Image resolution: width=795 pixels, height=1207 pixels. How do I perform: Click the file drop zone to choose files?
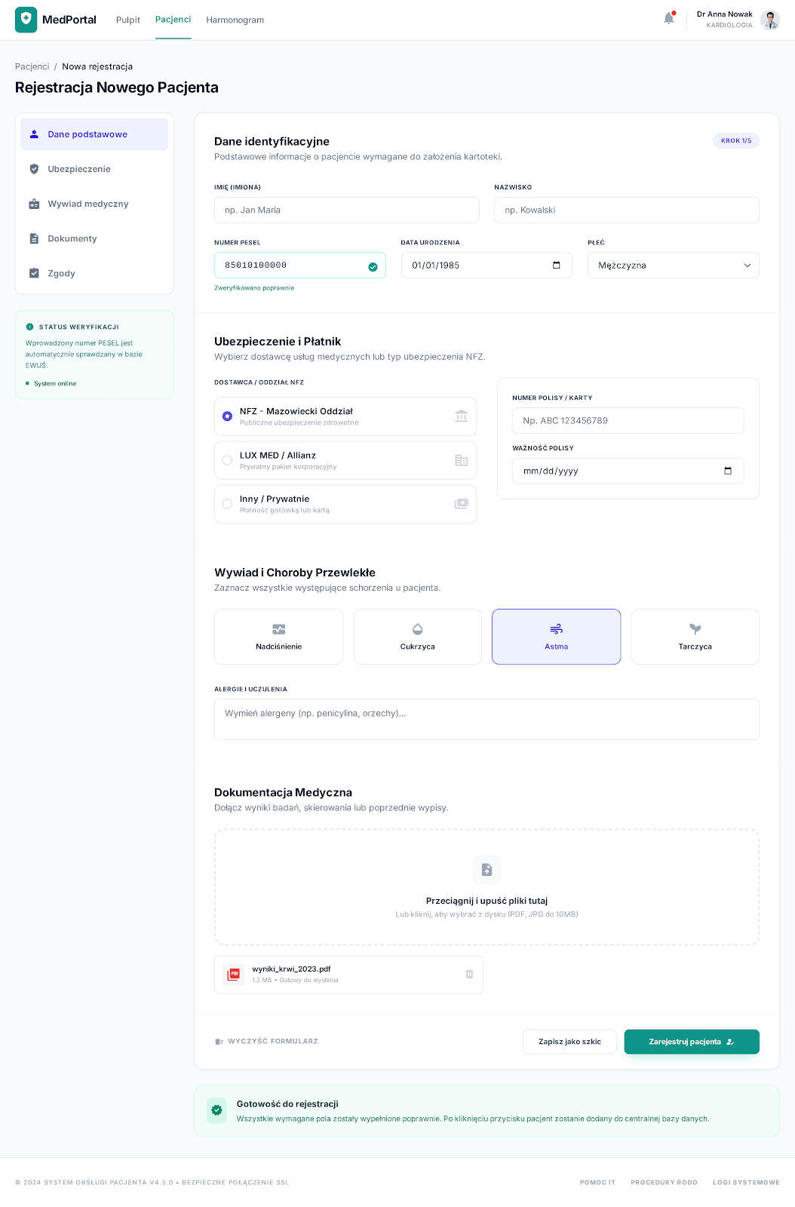pyautogui.click(x=487, y=887)
